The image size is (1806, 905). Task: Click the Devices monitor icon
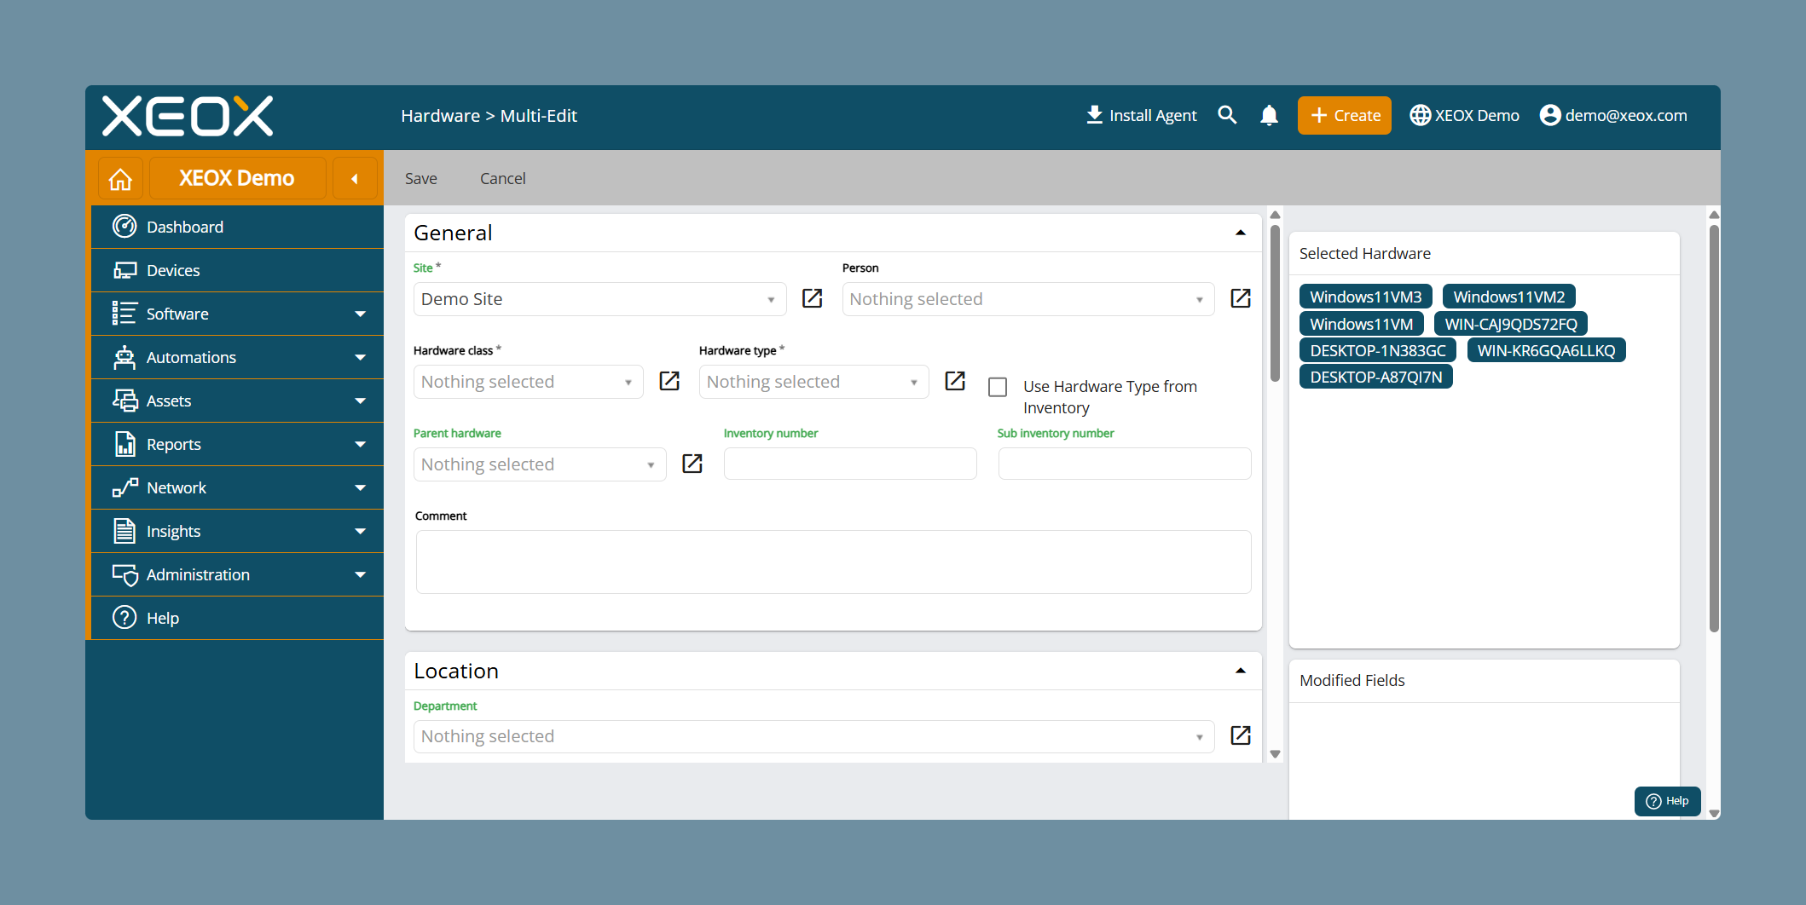(x=124, y=270)
